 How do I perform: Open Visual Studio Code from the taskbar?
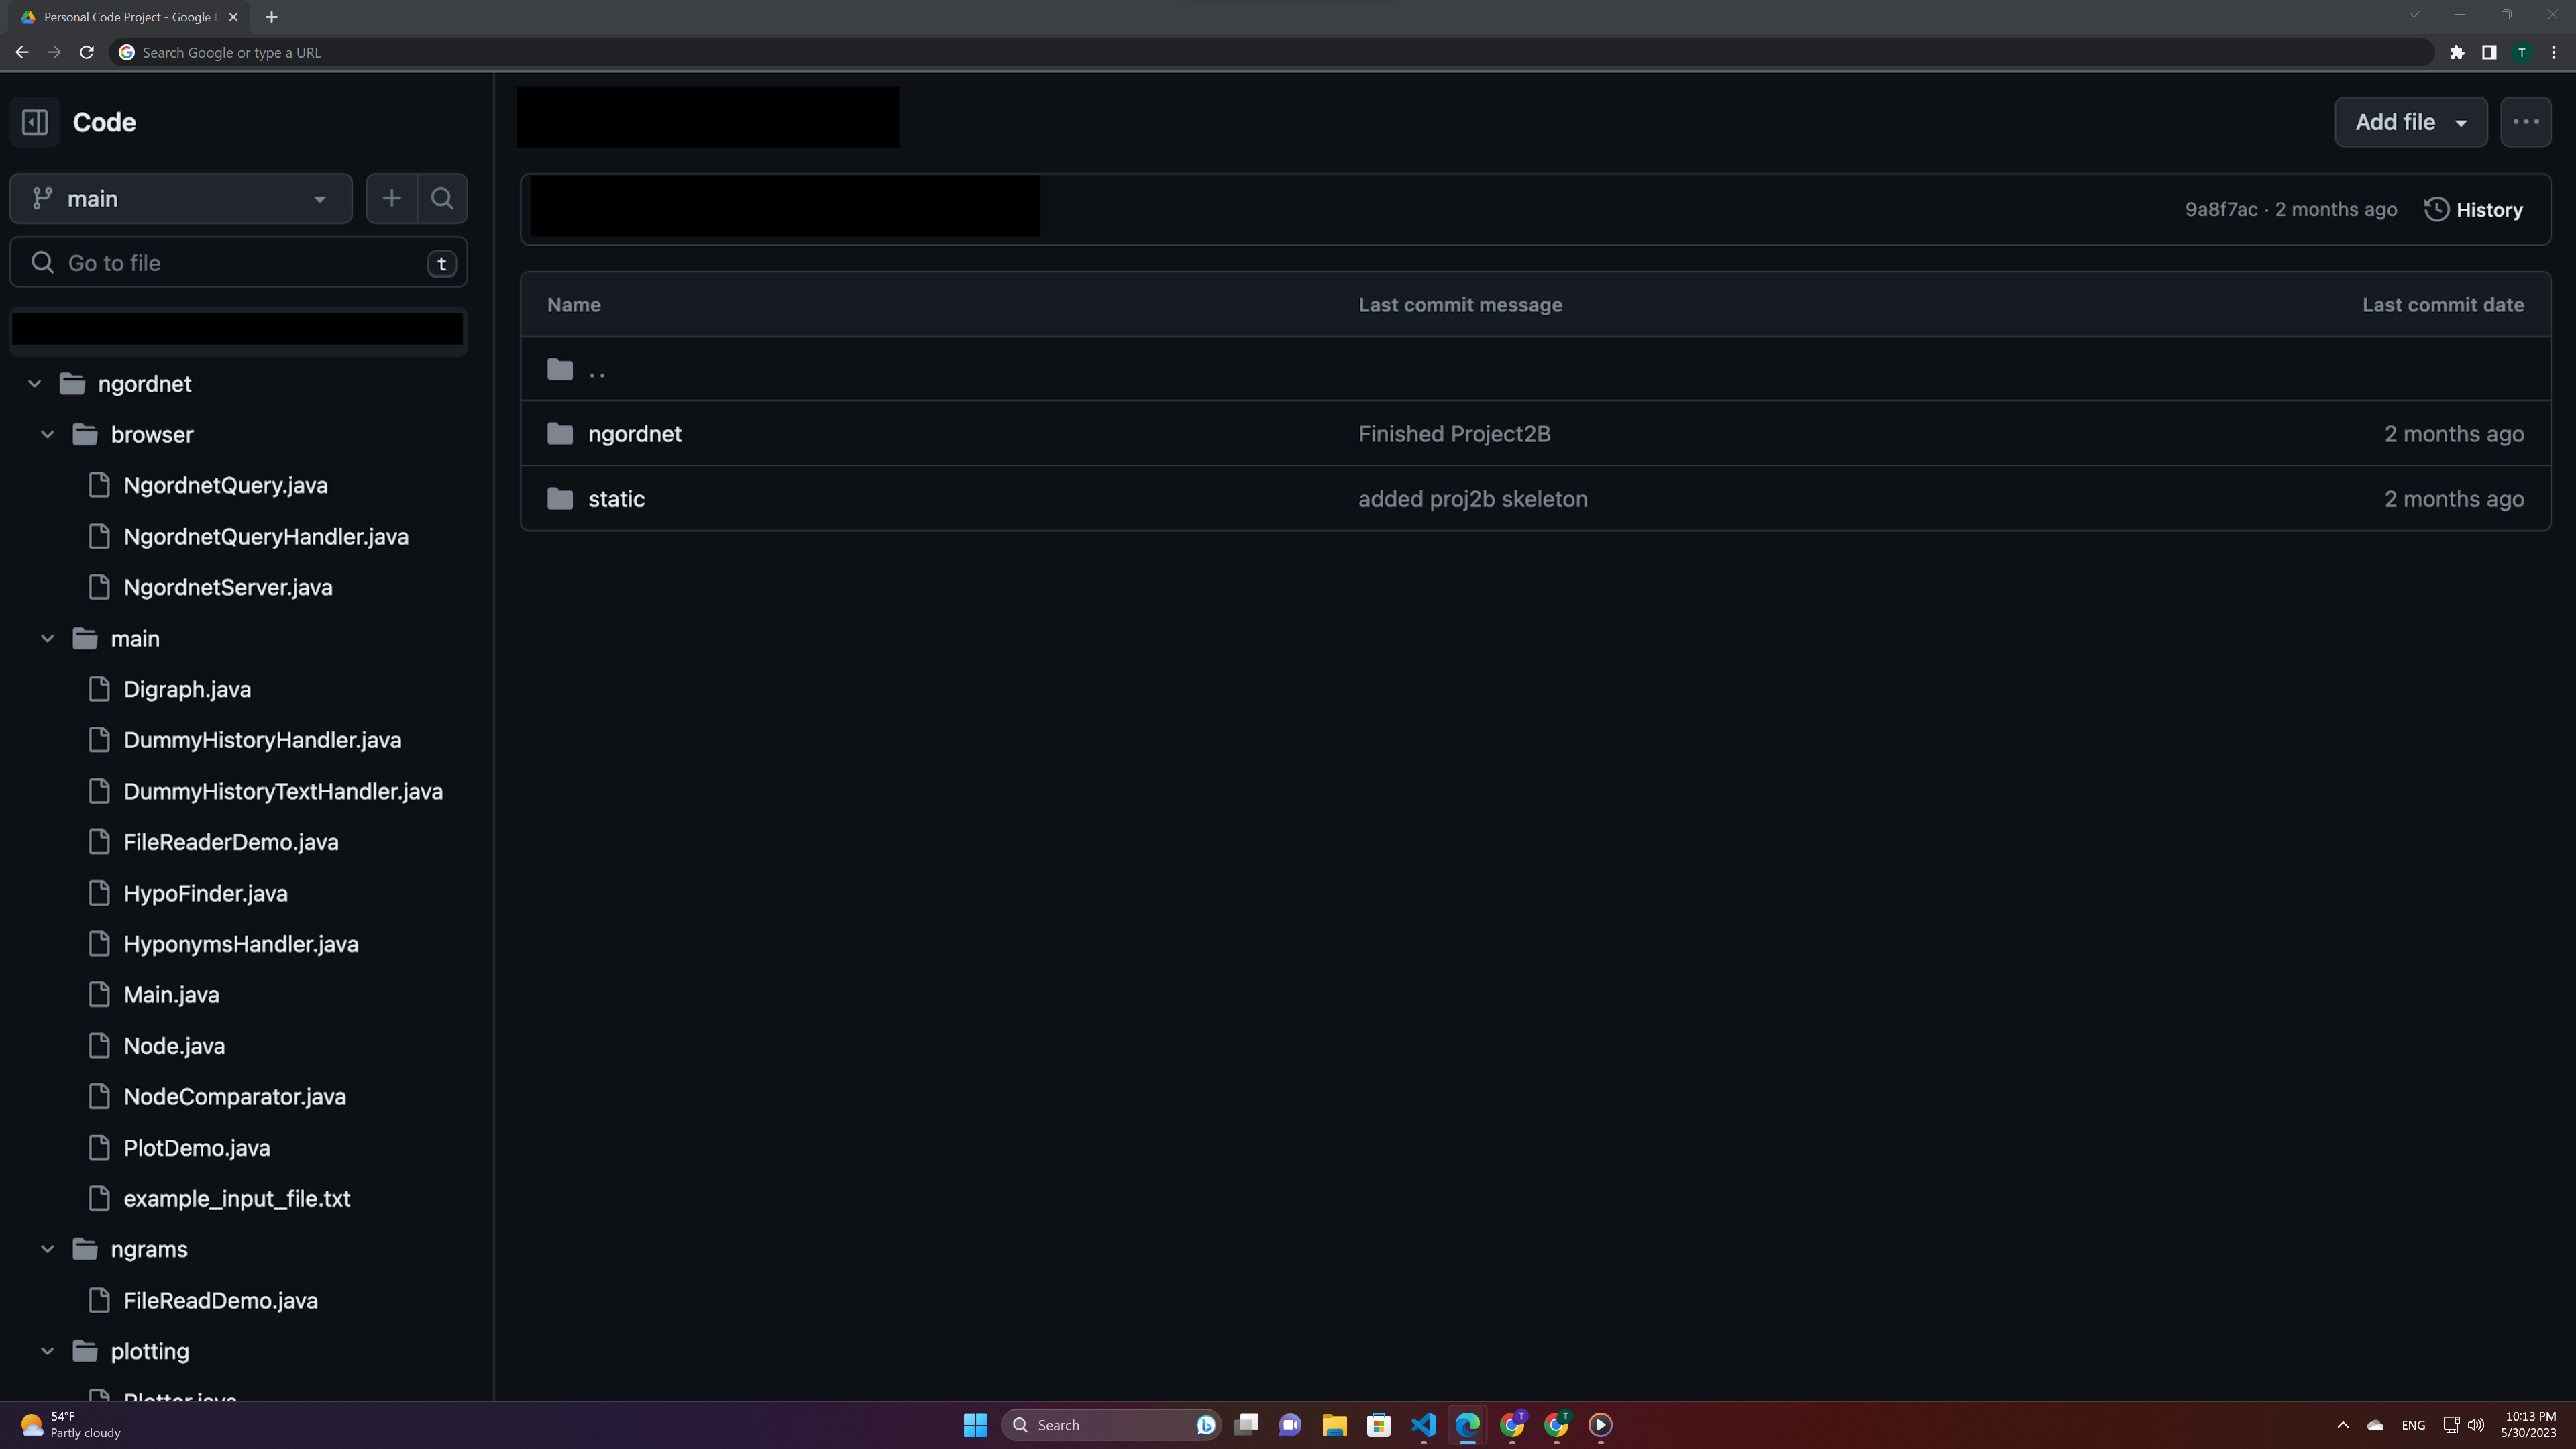pos(1422,1425)
